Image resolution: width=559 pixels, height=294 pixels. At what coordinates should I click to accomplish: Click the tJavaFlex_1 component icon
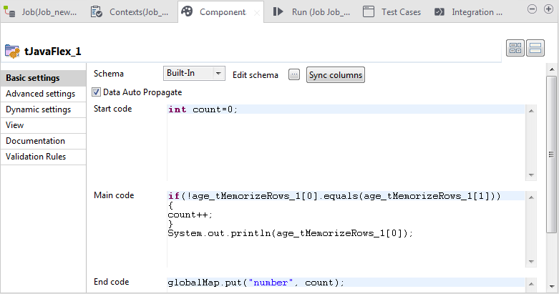tap(12, 51)
